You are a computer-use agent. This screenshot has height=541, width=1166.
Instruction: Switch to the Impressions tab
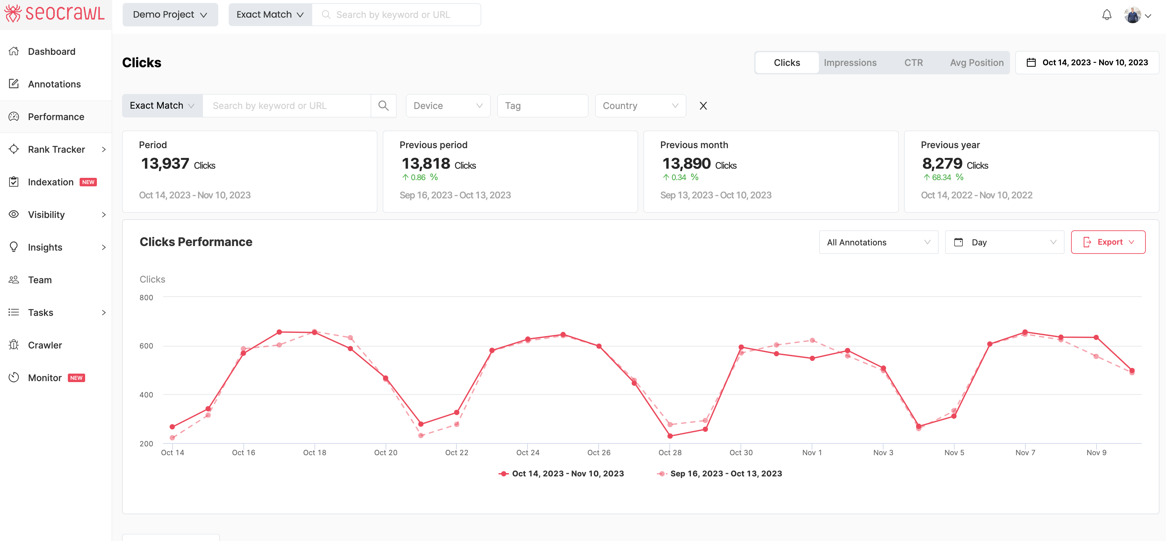(850, 62)
